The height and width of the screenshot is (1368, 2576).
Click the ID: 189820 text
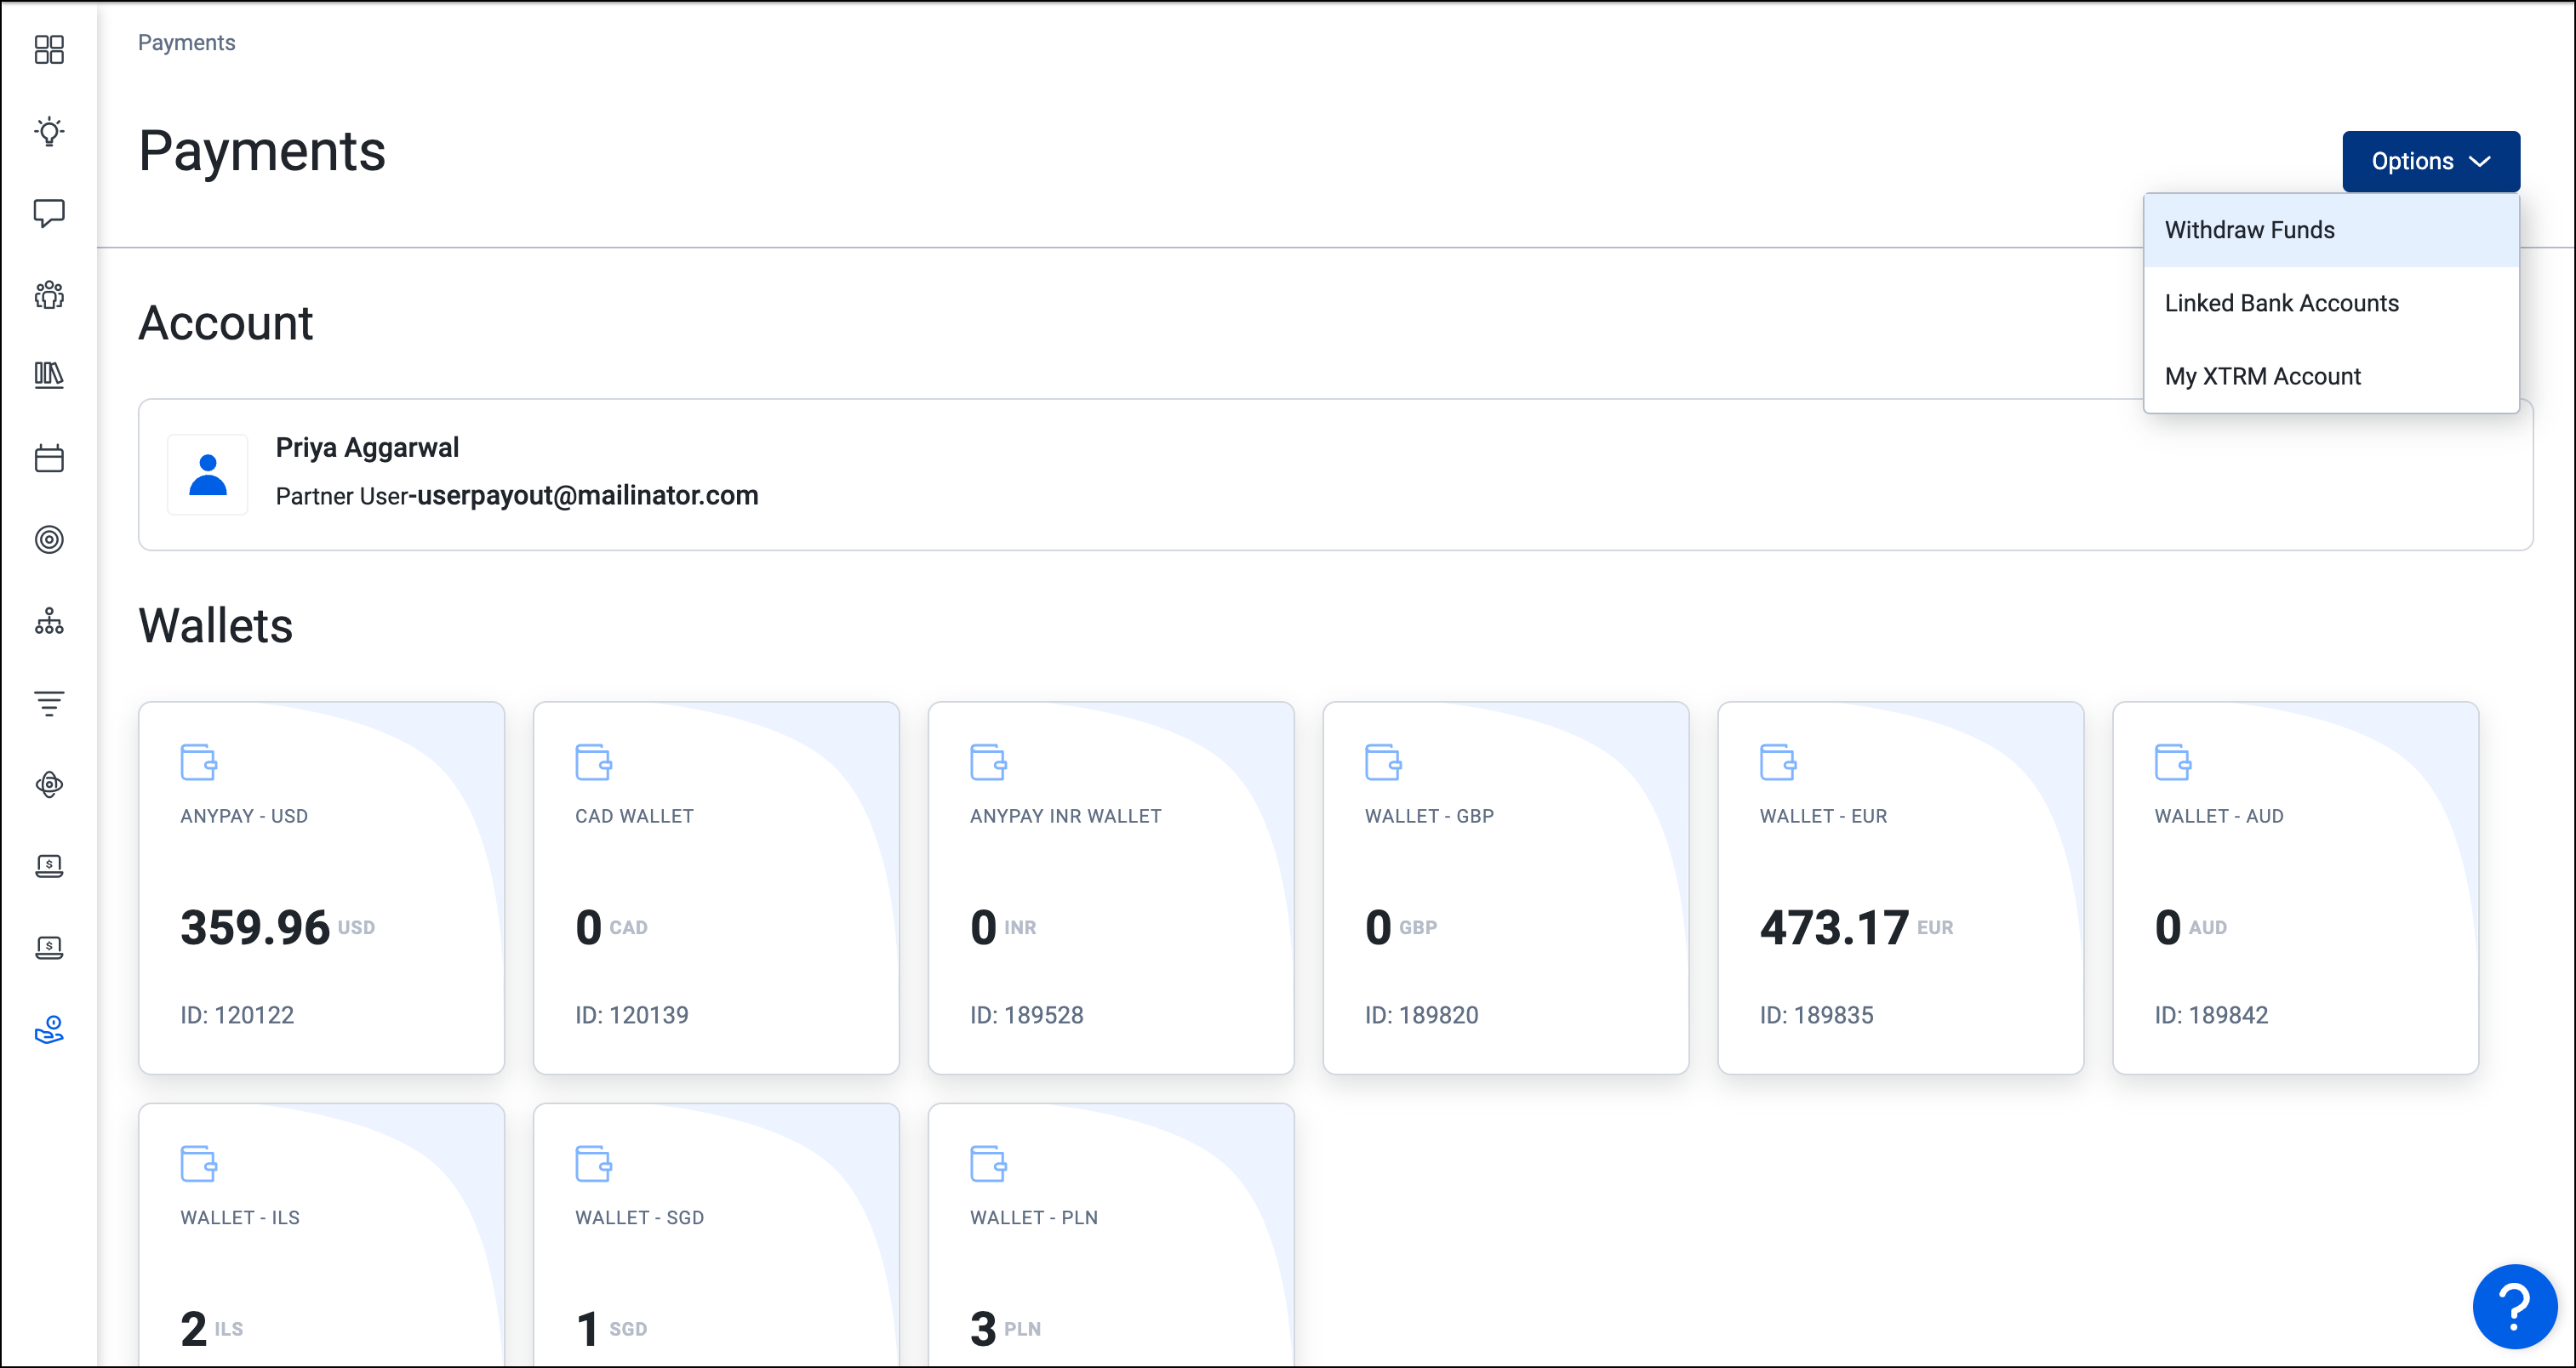(x=1422, y=1015)
